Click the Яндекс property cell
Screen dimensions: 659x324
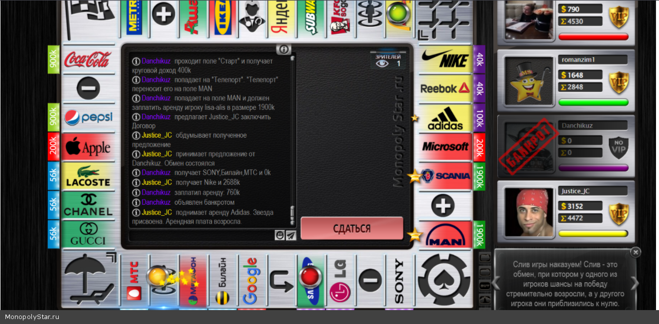[281, 19]
